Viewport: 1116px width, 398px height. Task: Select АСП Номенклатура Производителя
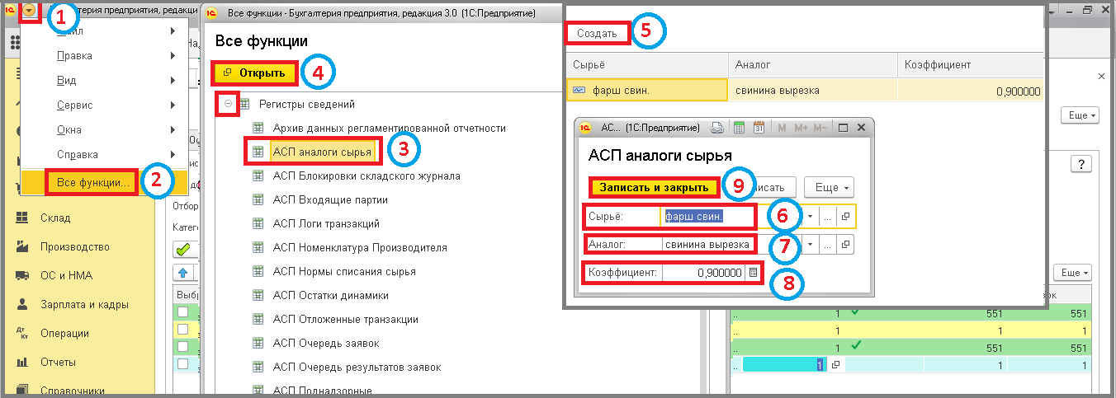[x=360, y=247]
